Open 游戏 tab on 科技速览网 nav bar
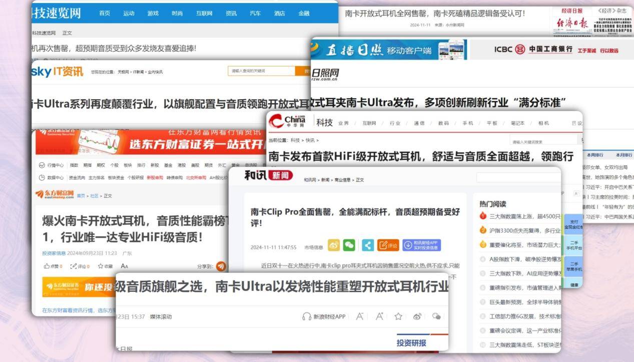The width and height of the screenshot is (634, 362). [153, 14]
